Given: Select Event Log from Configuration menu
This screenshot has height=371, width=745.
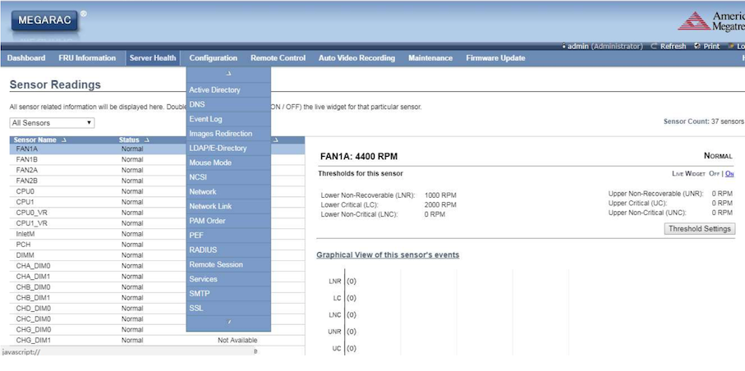Looking at the screenshot, I should [205, 119].
